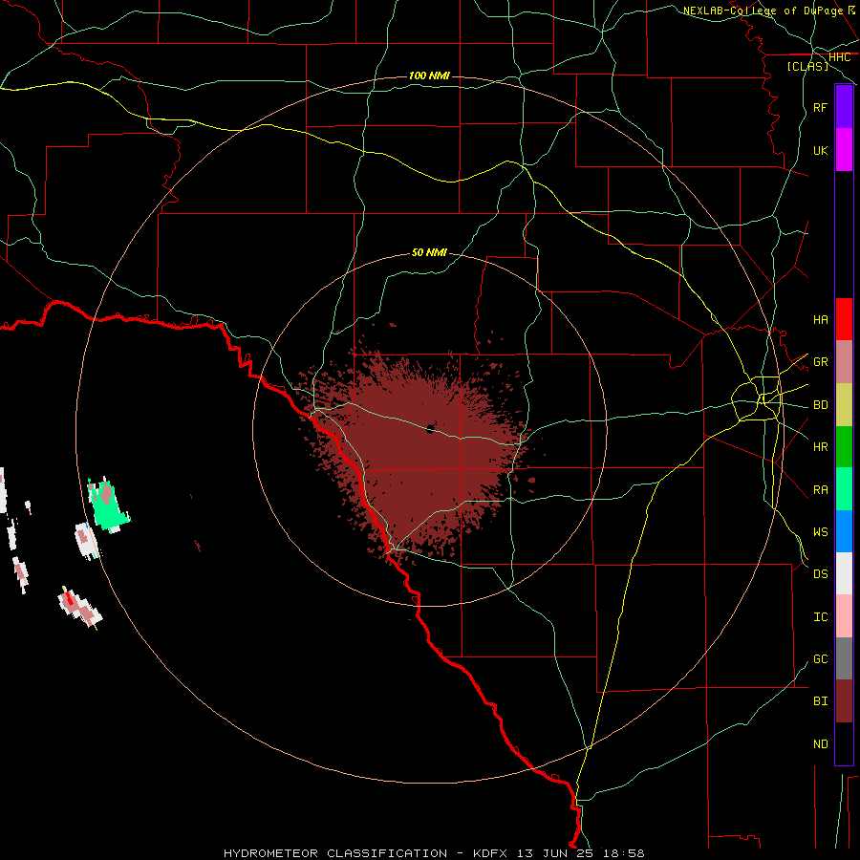Click the white DS legend color swatch
This screenshot has height=860, width=860.
pyautogui.click(x=844, y=573)
